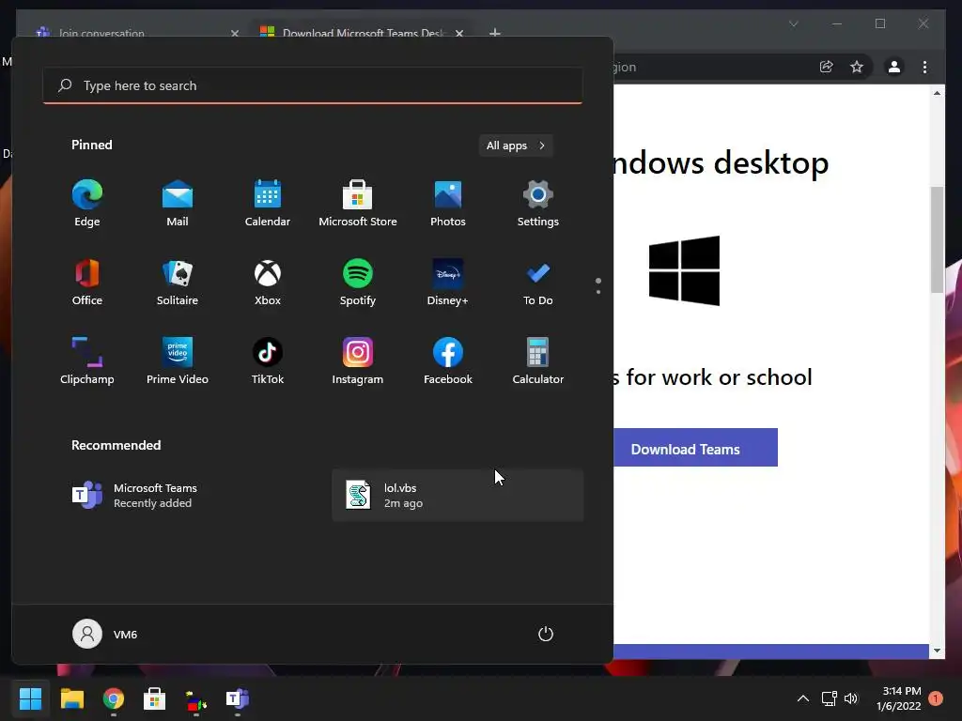The height and width of the screenshot is (721, 962).
Task: Go to next page of pinned apps
Action: (598, 291)
